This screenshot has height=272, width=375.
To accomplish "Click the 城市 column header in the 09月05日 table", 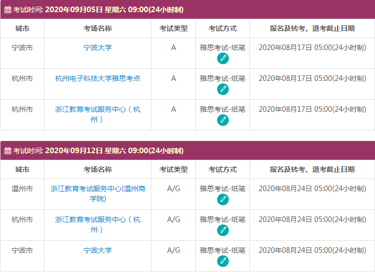I will click(22, 28).
